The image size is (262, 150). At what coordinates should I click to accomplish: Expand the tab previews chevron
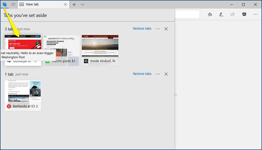[x=83, y=4]
